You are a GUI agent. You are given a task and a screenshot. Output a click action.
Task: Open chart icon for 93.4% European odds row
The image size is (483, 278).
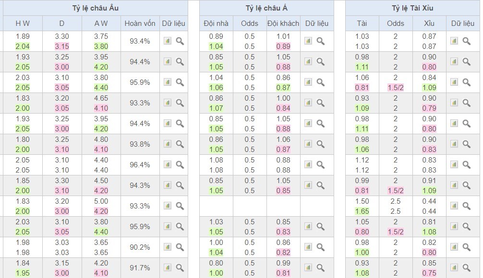coord(167,41)
